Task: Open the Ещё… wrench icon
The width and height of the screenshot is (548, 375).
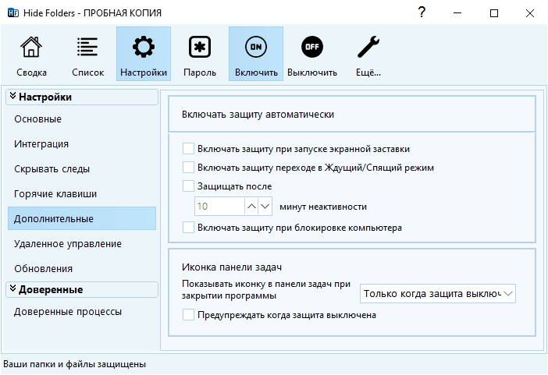Action: click(x=368, y=54)
